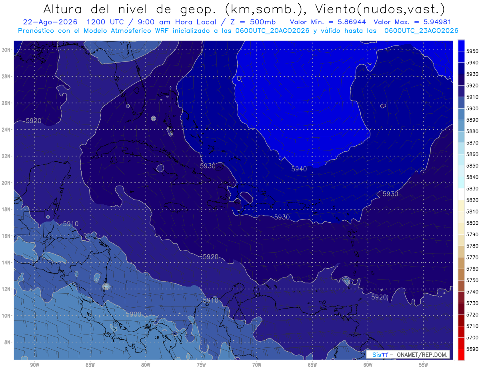Click the 80W longitude axis label
This screenshot has height=370, width=480.
tap(146, 365)
